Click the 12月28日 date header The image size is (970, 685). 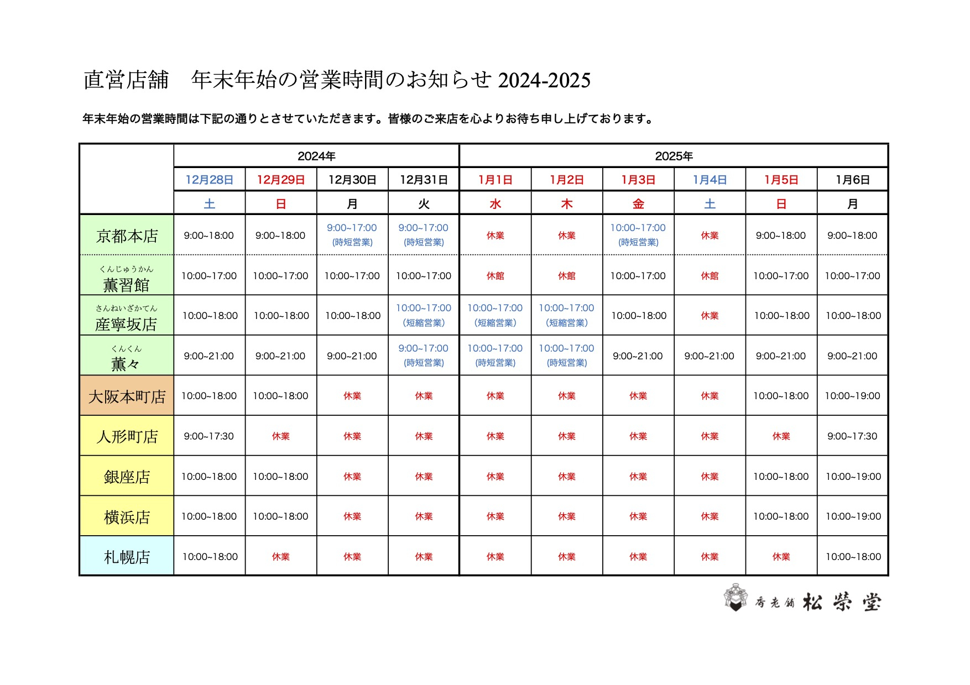click(209, 180)
